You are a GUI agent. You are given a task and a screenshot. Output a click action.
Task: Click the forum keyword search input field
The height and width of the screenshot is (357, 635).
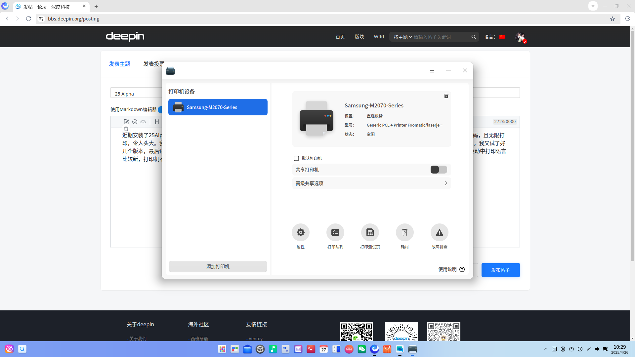441,37
